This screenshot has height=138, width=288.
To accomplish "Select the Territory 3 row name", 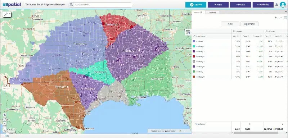I will pos(200,51).
